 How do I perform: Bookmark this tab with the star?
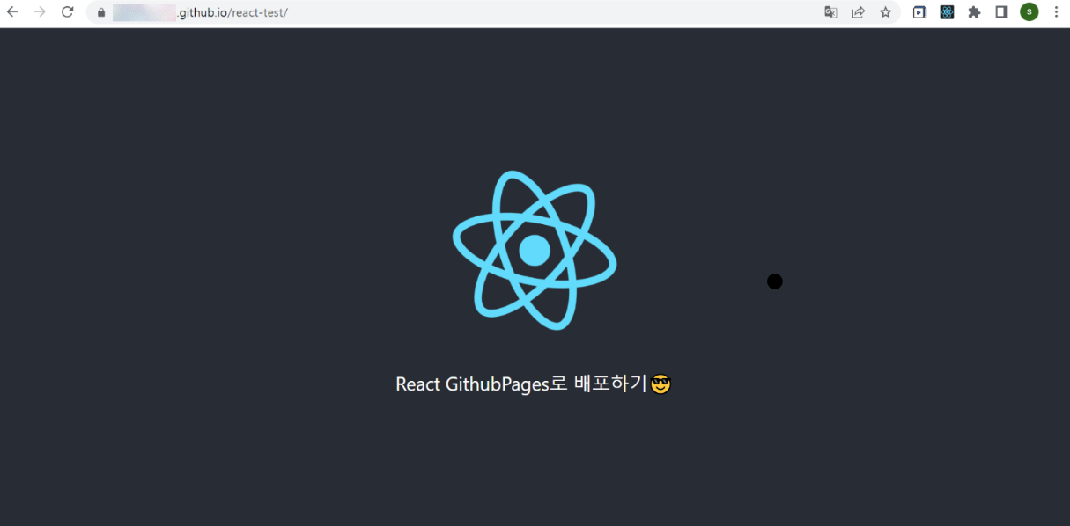coord(885,12)
